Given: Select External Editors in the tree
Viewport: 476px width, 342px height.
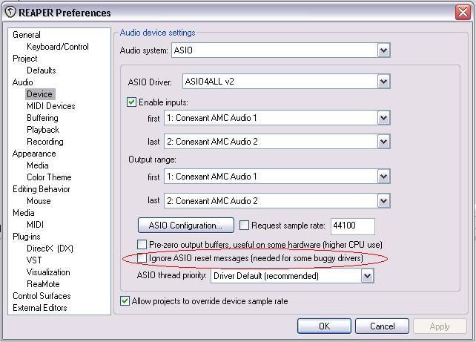Looking at the screenshot, I should 40,308.
